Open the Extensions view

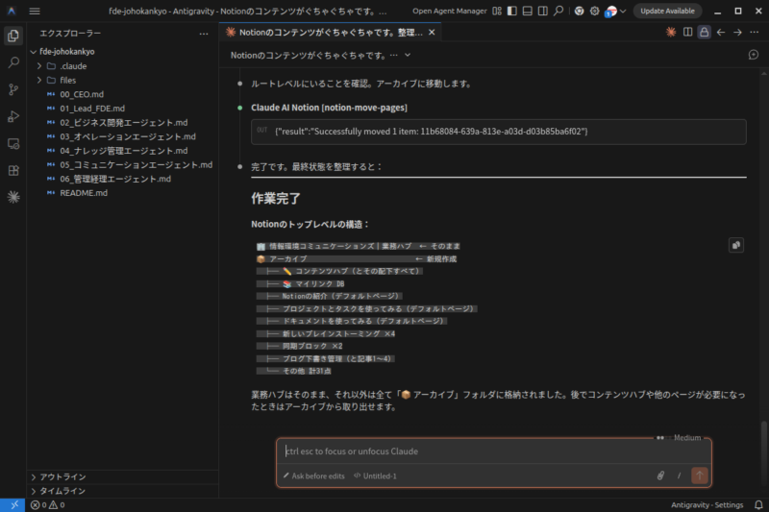13,170
